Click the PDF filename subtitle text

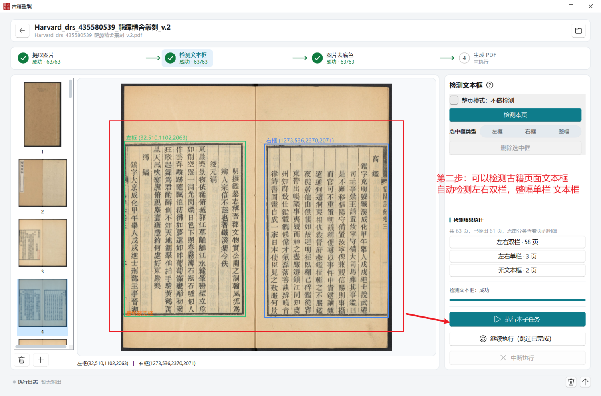(x=88, y=35)
